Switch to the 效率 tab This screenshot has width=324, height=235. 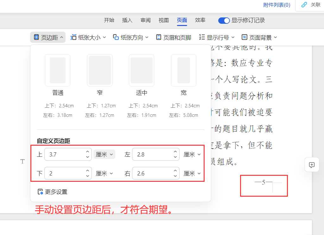pyautogui.click(x=200, y=20)
